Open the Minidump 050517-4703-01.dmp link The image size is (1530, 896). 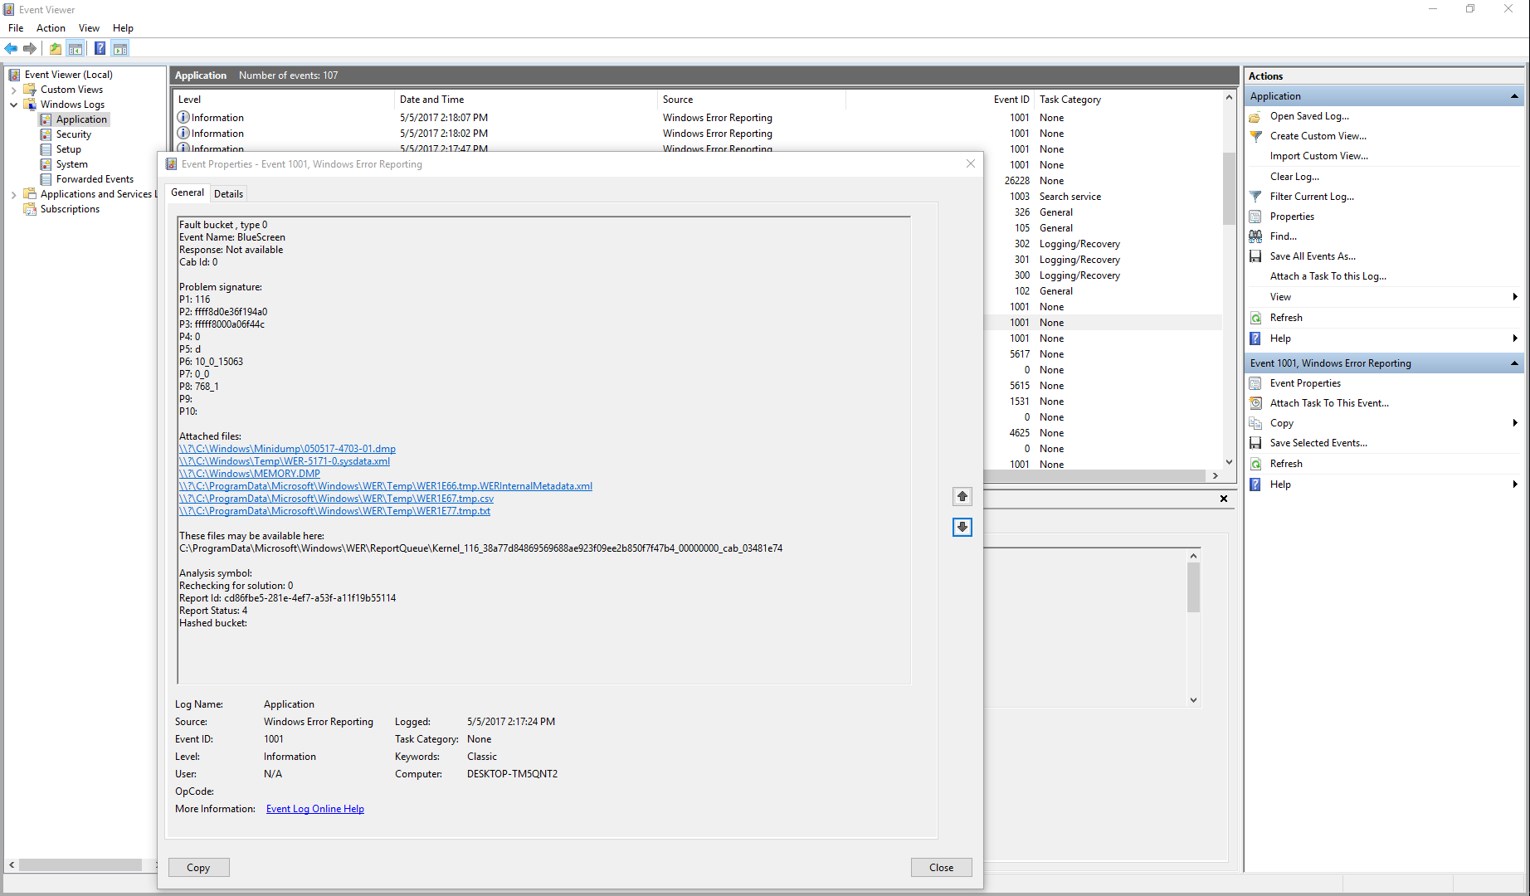point(287,449)
